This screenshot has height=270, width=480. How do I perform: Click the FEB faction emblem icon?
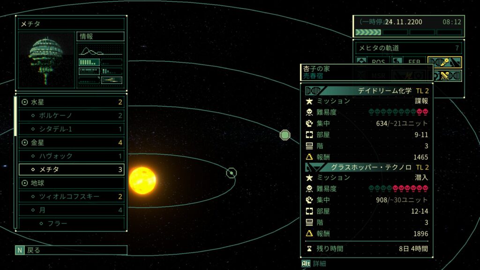[397, 61]
